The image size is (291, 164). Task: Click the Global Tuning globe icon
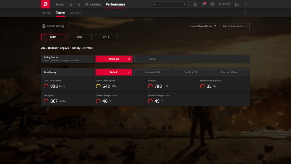(x=44, y=26)
